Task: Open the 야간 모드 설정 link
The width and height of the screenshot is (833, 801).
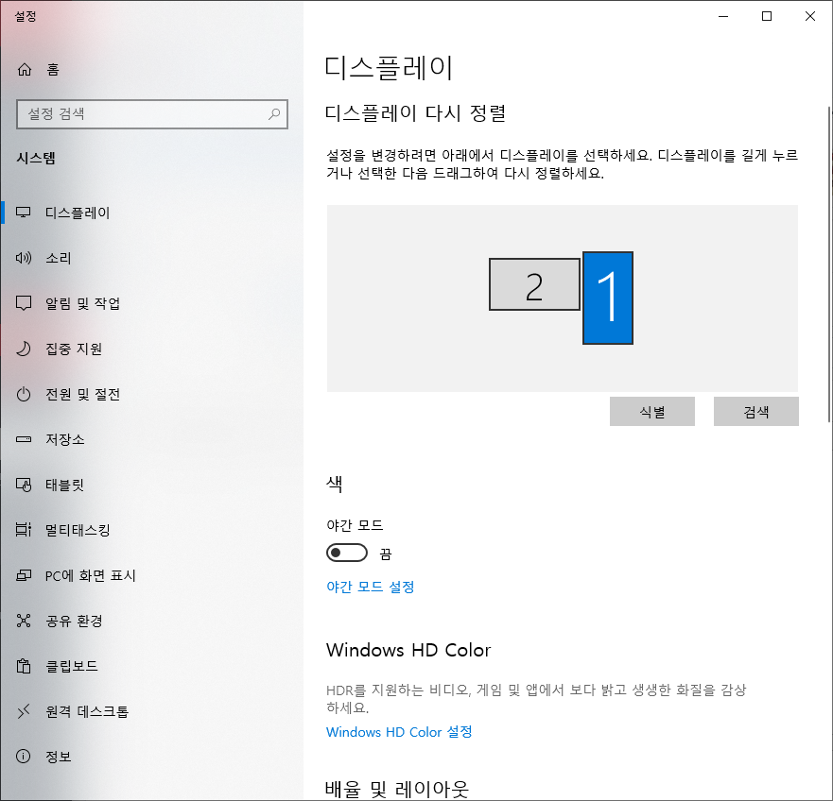Action: tap(370, 587)
